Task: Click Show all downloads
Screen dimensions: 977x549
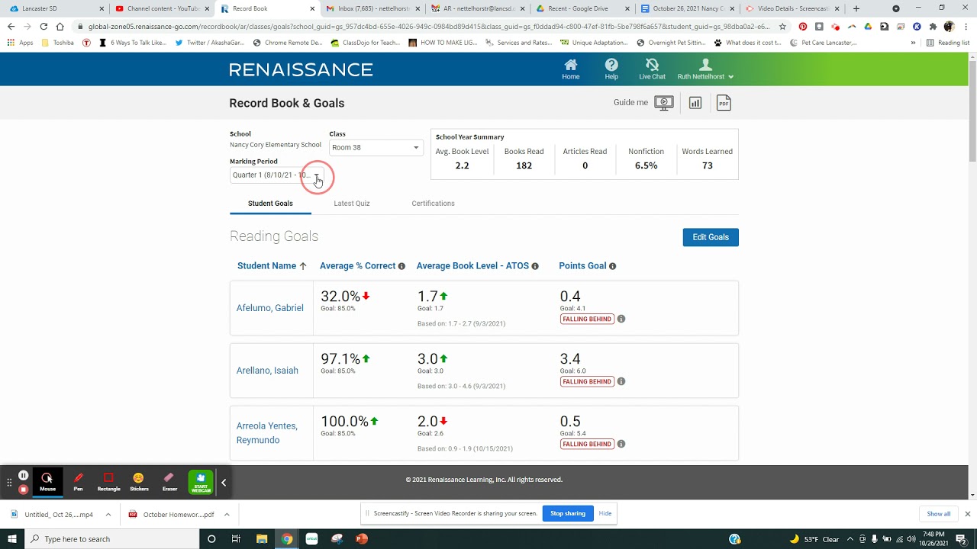Action: [939, 514]
